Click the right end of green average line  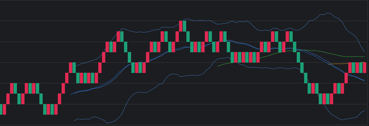(x=364, y=57)
